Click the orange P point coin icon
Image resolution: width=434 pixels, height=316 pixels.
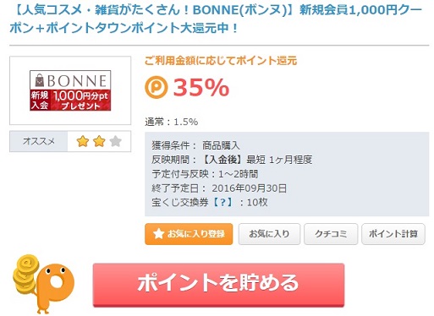(x=157, y=87)
